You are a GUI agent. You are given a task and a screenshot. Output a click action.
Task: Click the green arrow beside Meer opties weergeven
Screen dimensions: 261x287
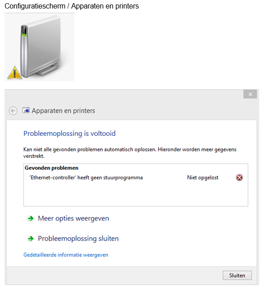[x=30, y=218]
